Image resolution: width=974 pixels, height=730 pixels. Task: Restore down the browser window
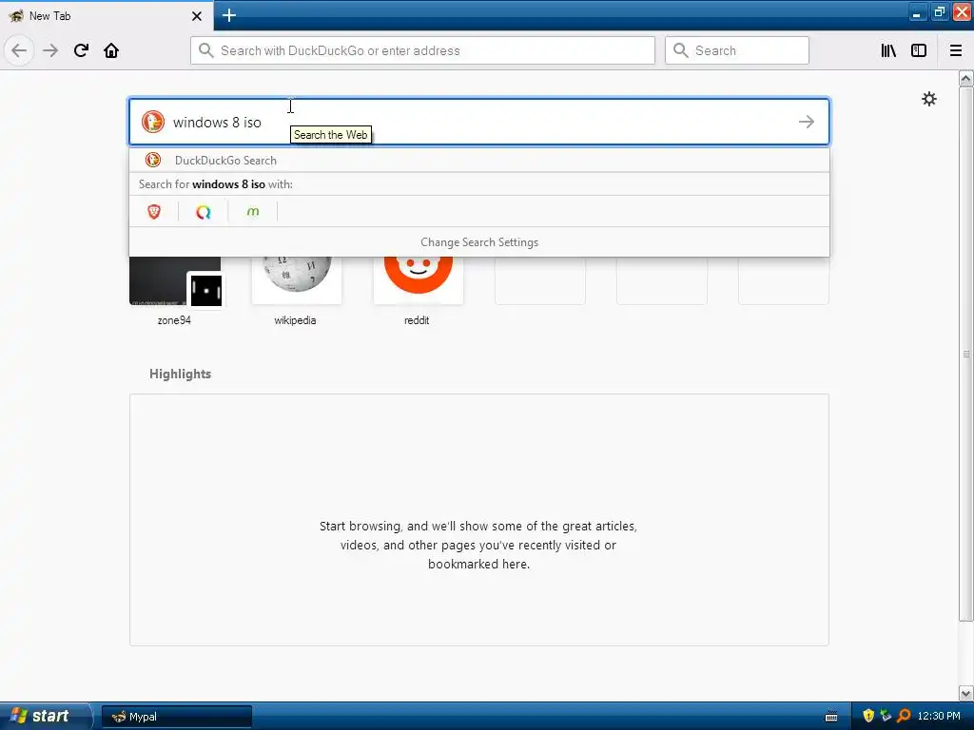[x=939, y=12]
